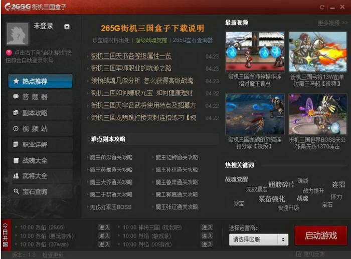This screenshot has height=259, width=351.
Task: Open article 街机三国如何赚取元宝
Action: click(x=142, y=93)
